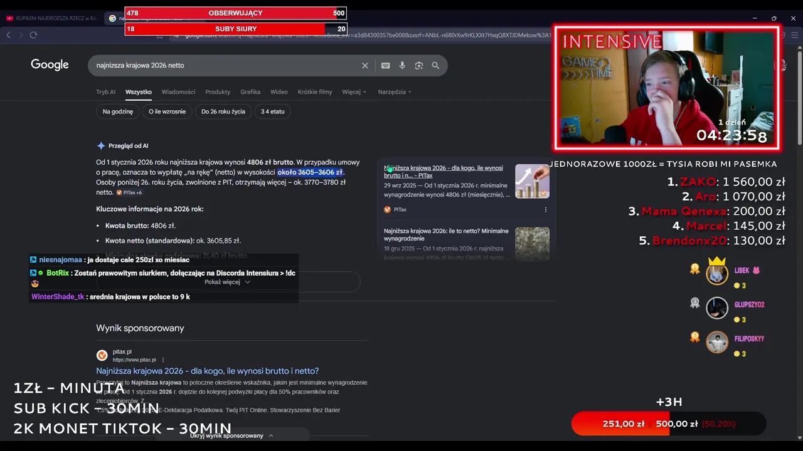Click the Kluczowe informacje na 2026 rok heading

coord(149,209)
